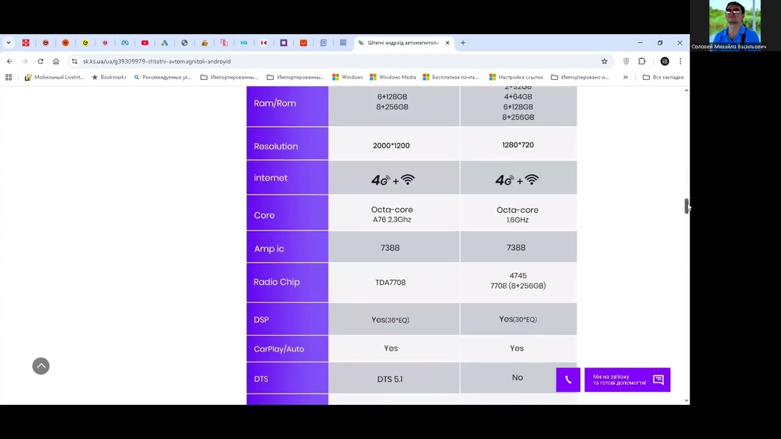Image resolution: width=781 pixels, height=439 pixels.
Task: Select the internet row header
Action: click(x=287, y=177)
